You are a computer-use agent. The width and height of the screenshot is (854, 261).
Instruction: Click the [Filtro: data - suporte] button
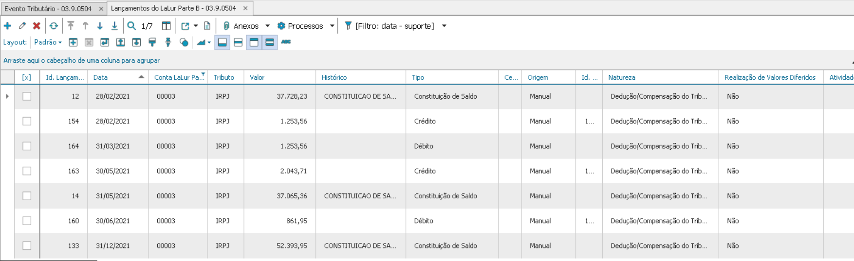point(390,26)
